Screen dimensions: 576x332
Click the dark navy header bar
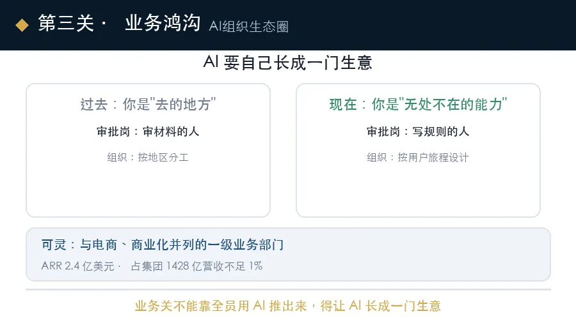pos(422,25)
